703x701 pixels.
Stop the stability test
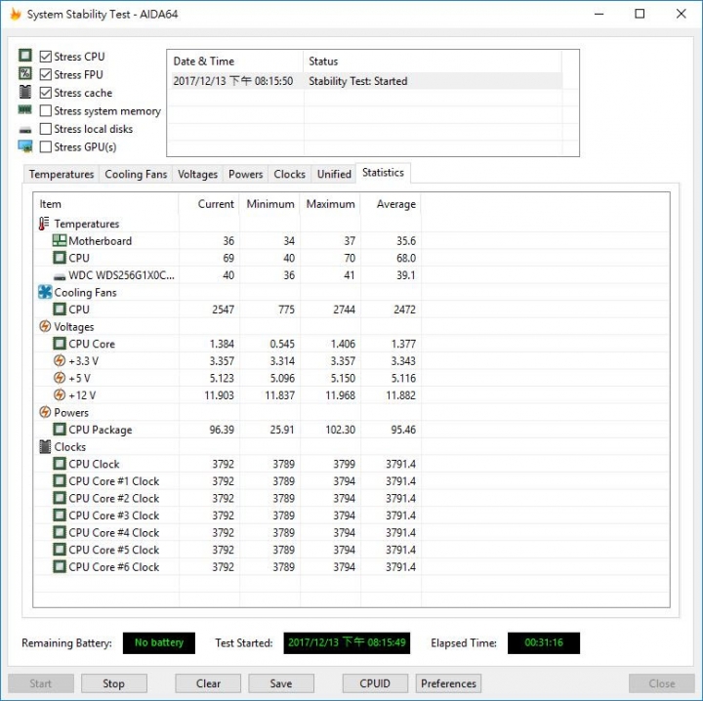[x=114, y=683]
